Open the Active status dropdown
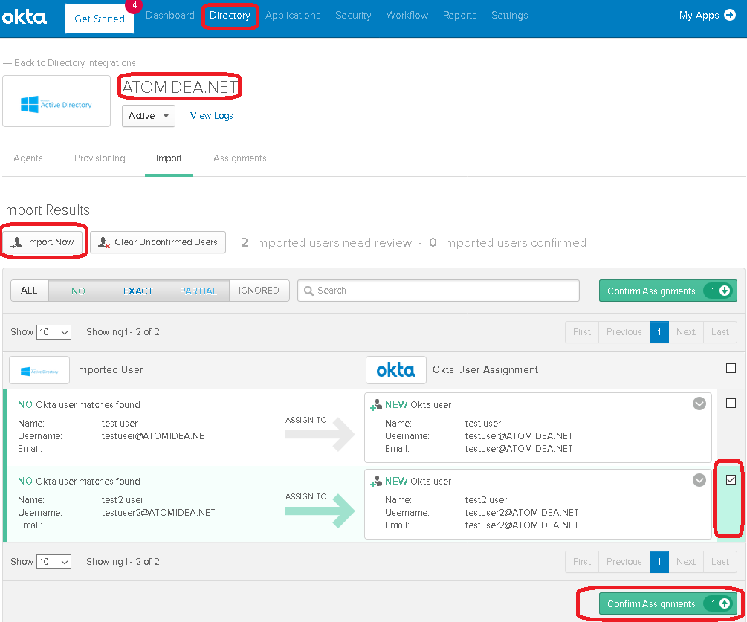Viewport: 747px width, 622px height. pos(149,116)
